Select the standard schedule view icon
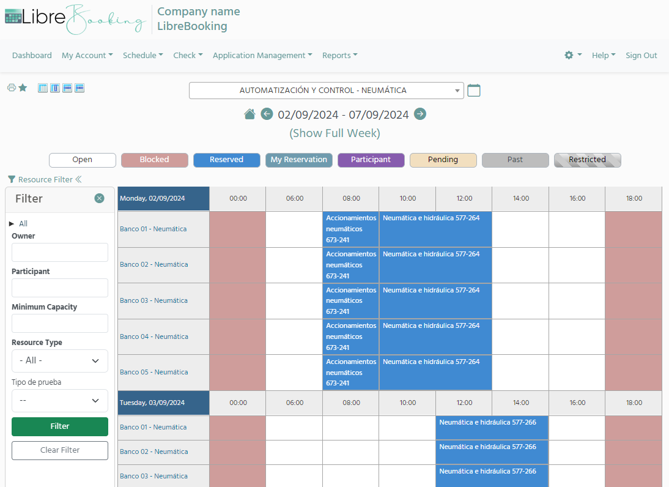 pos(42,87)
